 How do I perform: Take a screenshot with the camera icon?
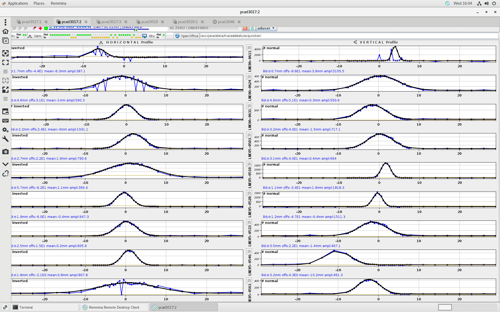pyautogui.click(x=5, y=152)
